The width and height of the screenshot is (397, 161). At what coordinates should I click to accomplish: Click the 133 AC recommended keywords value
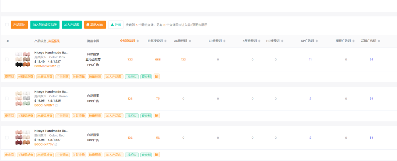coord(183,60)
